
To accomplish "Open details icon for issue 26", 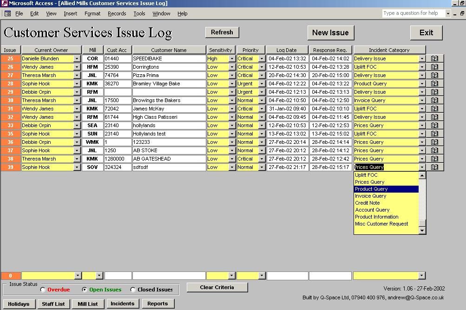I will coord(435,67).
